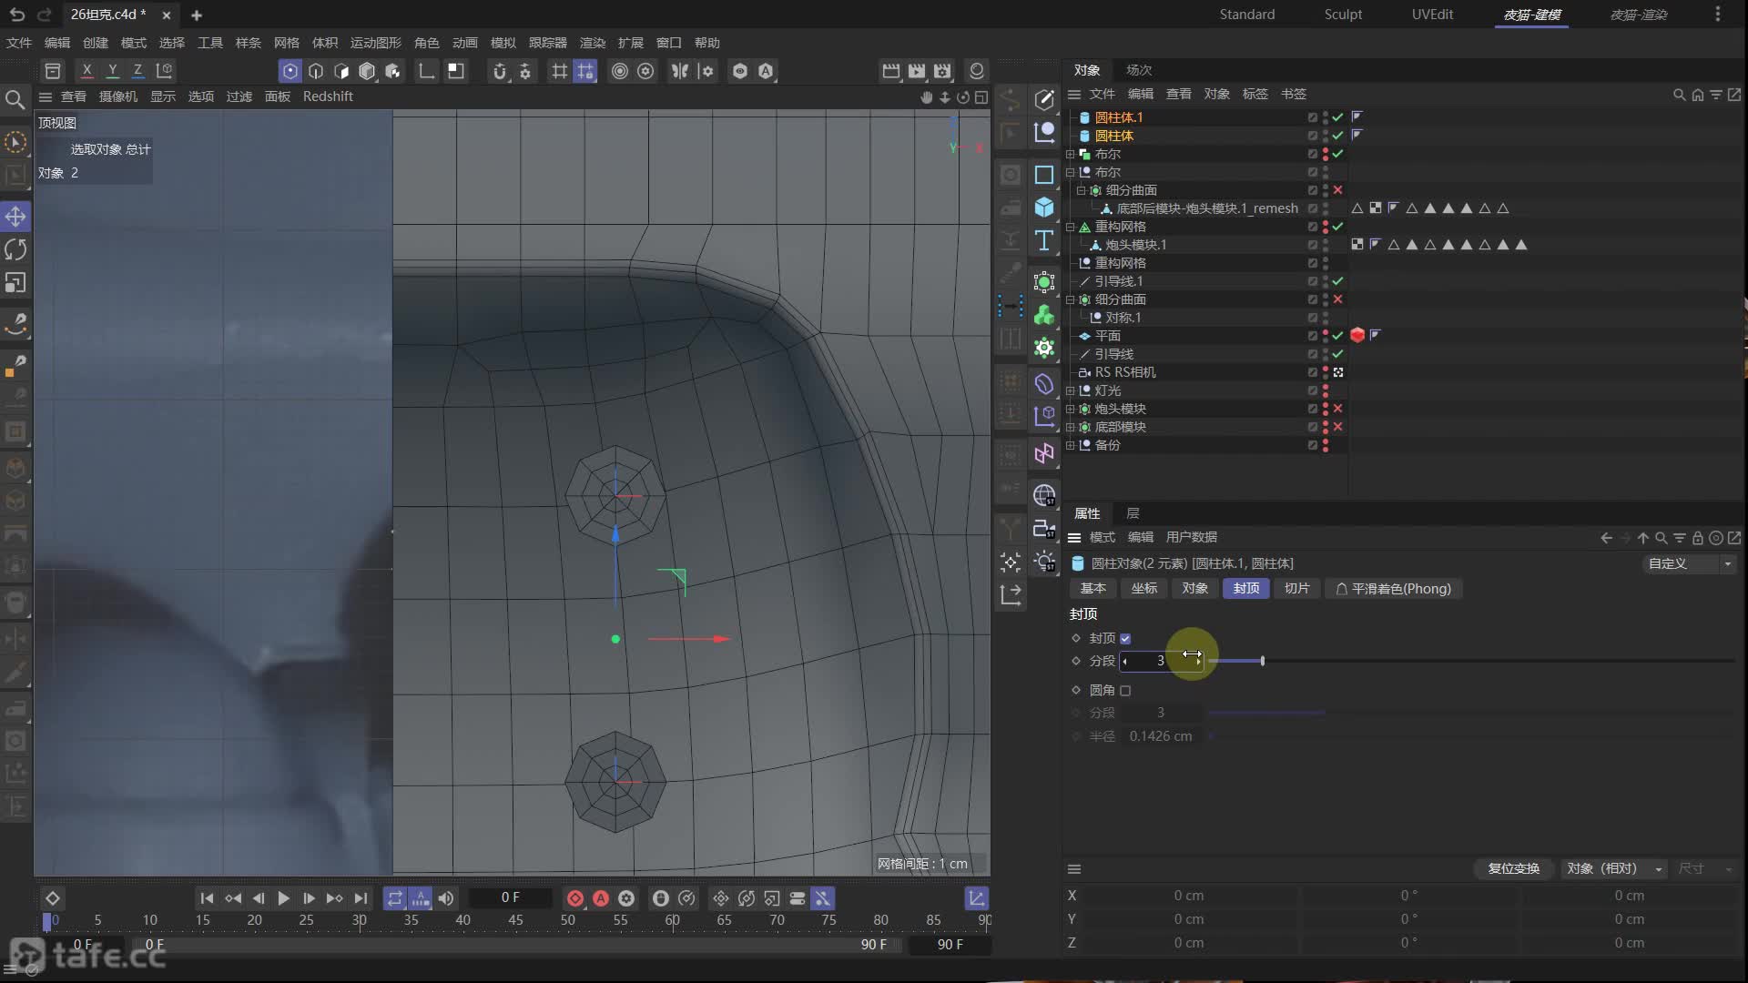Toggle the green check of 圆柱体

click(1337, 136)
